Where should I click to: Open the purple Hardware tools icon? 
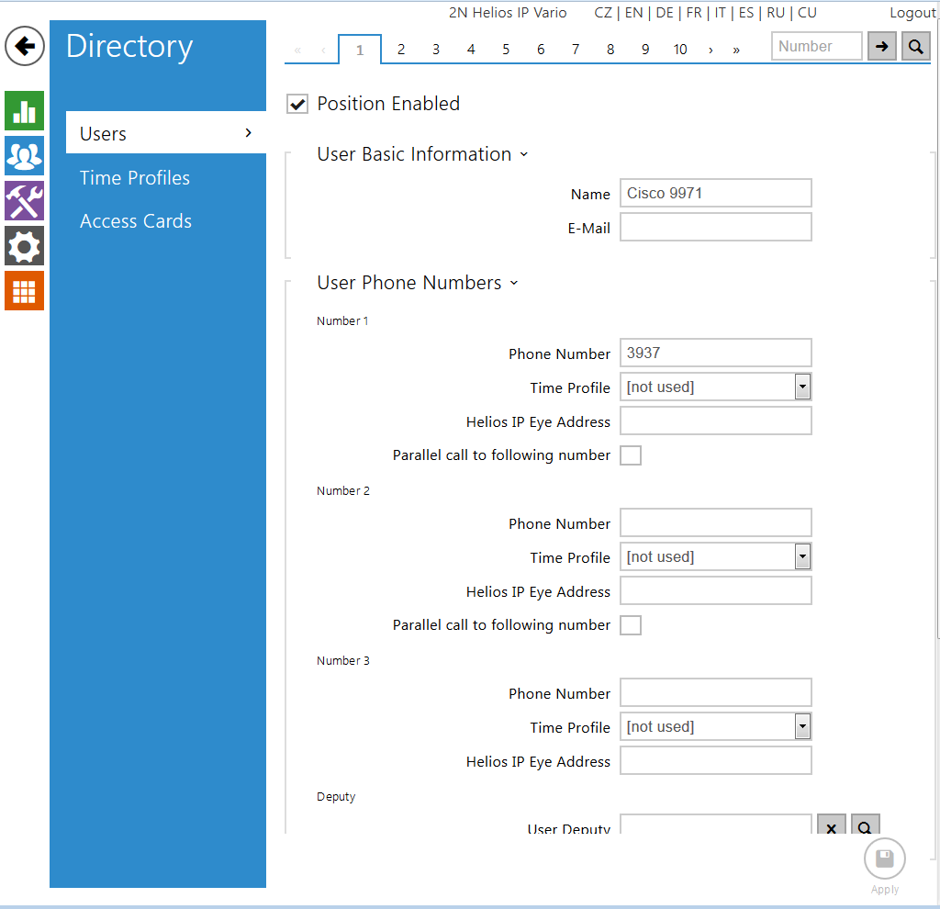point(24,200)
